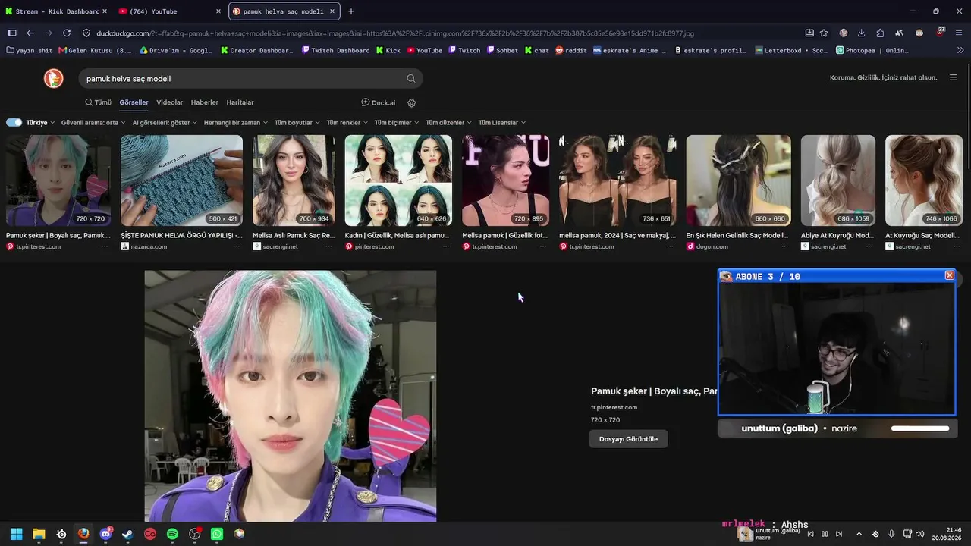The image size is (971, 546).
Task: Toggle the Türkiye region switch
Action: (x=14, y=122)
